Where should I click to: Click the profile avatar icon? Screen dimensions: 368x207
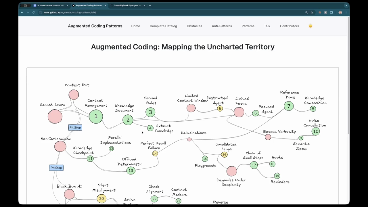point(340,12)
